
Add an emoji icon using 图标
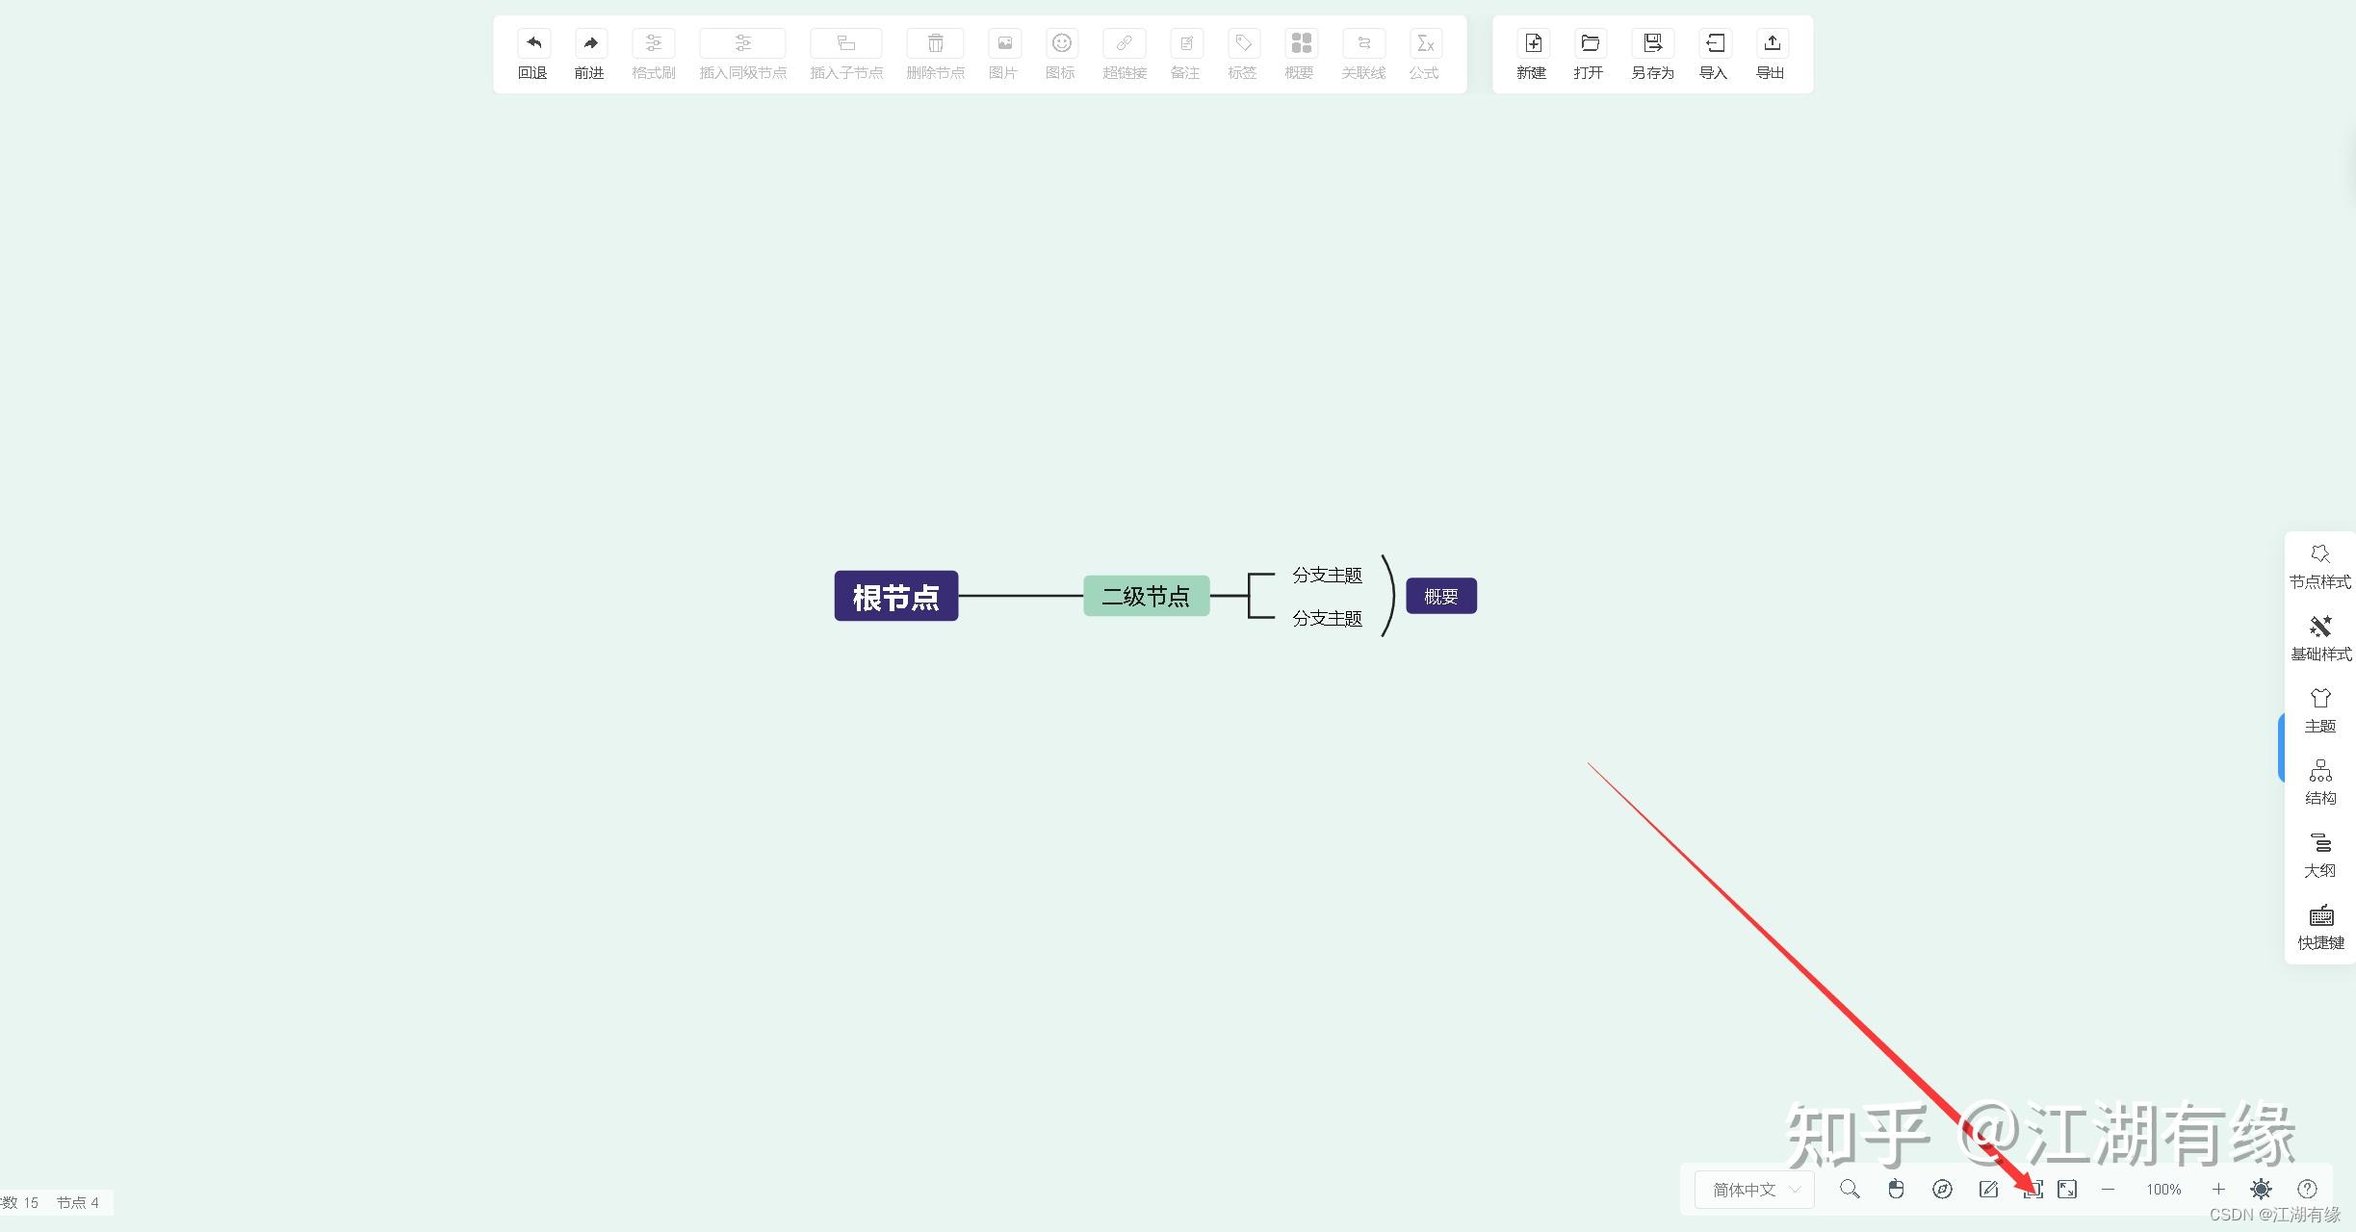tap(1059, 54)
